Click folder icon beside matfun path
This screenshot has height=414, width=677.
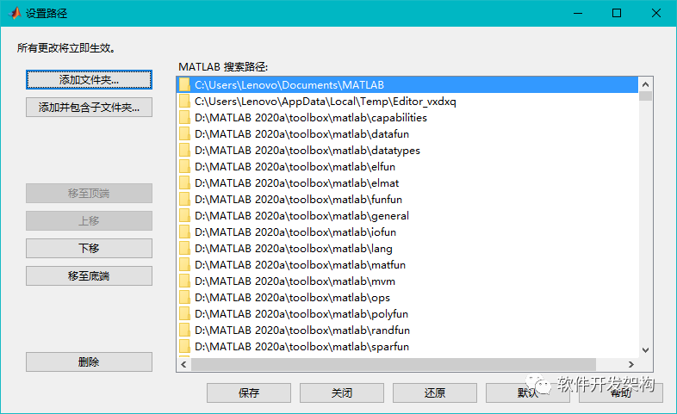pos(185,265)
